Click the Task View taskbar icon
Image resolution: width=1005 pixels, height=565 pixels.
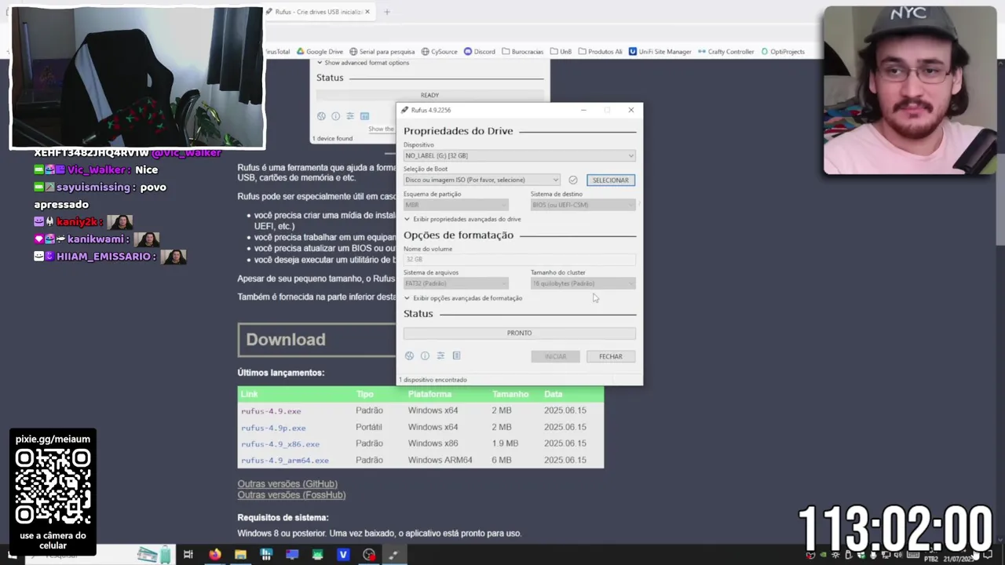coord(188,555)
